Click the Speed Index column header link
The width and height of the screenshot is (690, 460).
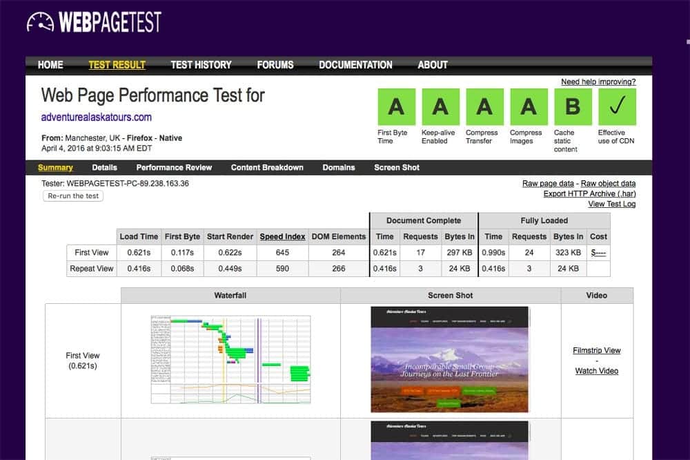(x=282, y=237)
